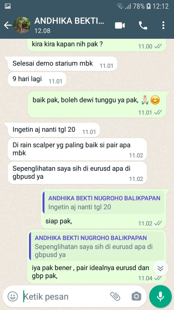Open the attachment paperclip menu
Screen dimensions: 174x310
pos(115,296)
